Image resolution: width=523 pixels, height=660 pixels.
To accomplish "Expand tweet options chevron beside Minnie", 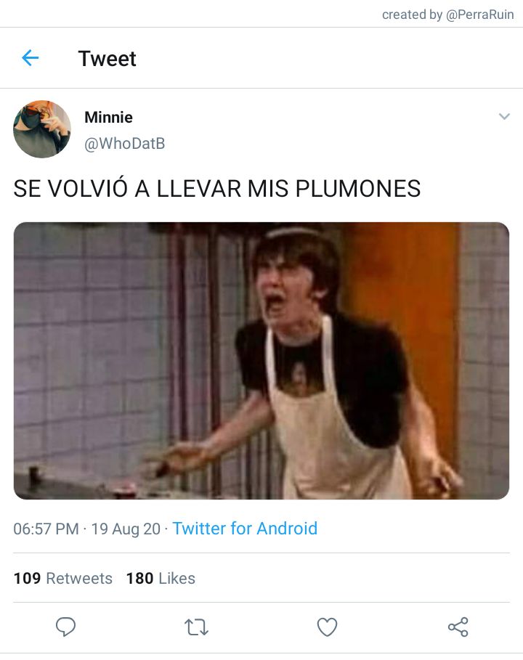I will click(x=504, y=117).
